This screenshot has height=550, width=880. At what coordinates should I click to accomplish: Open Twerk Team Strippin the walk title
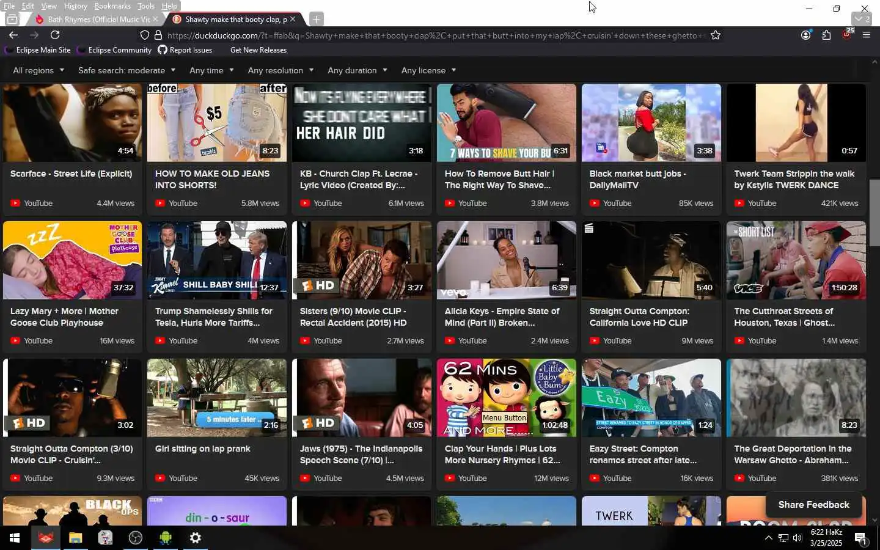pos(794,179)
